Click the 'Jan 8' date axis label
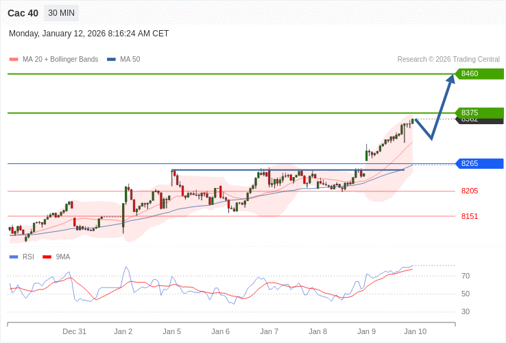 [x=318, y=331]
